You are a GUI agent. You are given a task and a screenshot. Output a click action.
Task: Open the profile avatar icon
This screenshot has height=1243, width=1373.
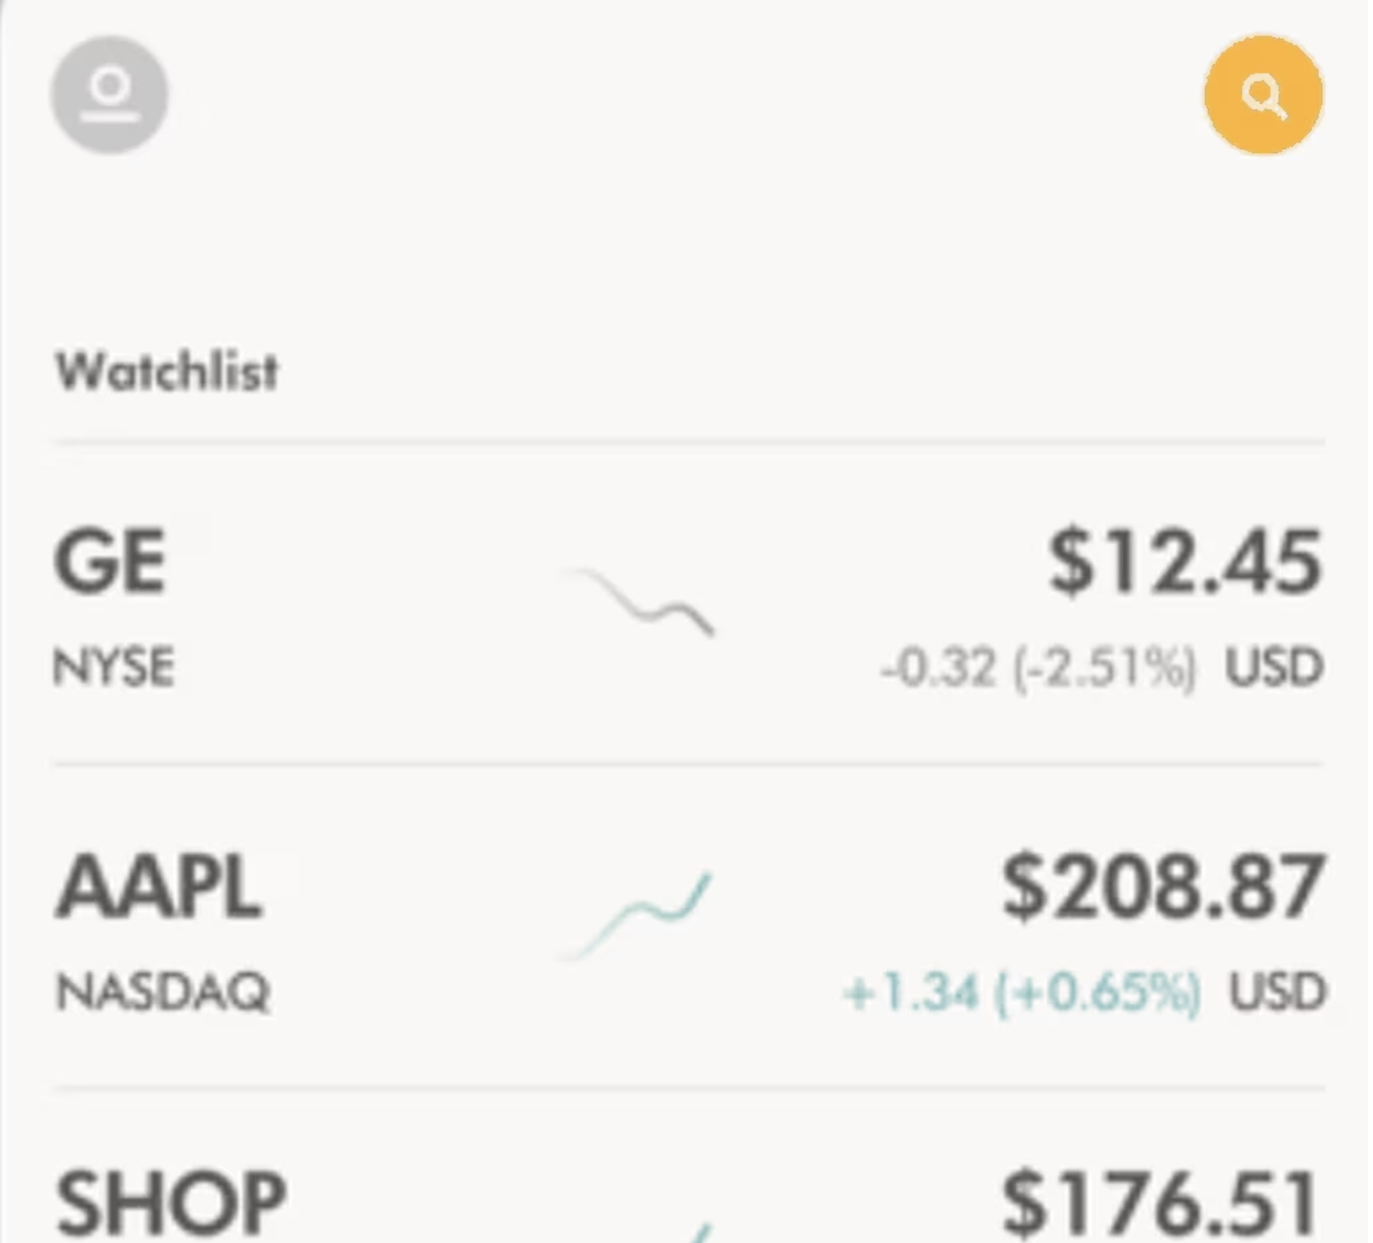[x=109, y=95]
